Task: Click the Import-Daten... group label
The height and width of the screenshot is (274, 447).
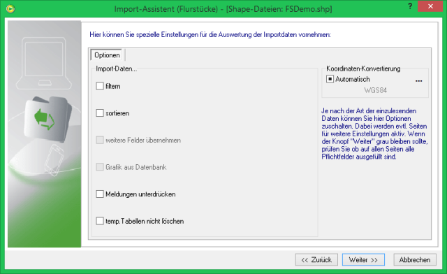Action: coord(117,68)
